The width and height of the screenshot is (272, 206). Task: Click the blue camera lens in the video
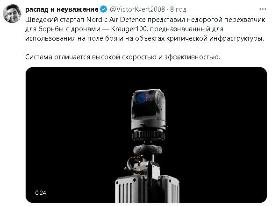click(142, 98)
